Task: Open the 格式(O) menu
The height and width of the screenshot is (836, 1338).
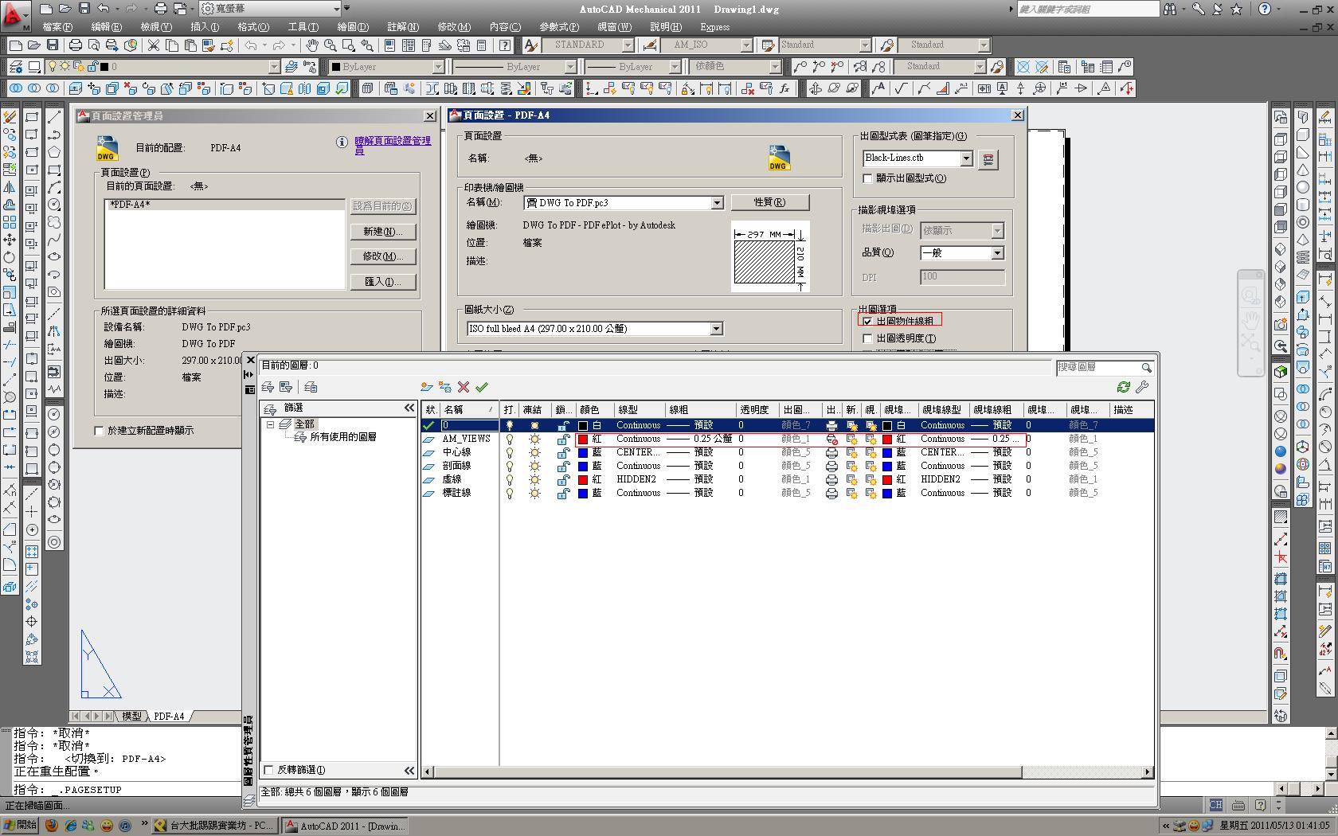Action: click(252, 27)
